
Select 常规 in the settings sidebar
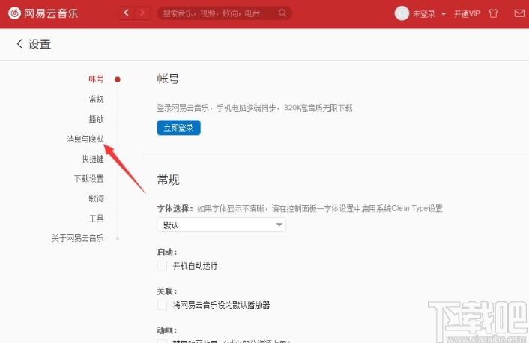[96, 99]
